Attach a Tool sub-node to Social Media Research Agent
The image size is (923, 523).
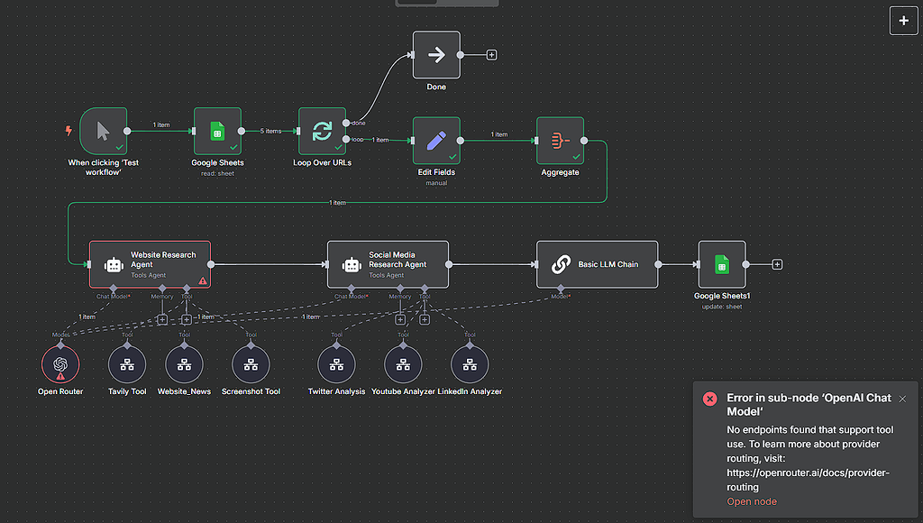pos(424,318)
